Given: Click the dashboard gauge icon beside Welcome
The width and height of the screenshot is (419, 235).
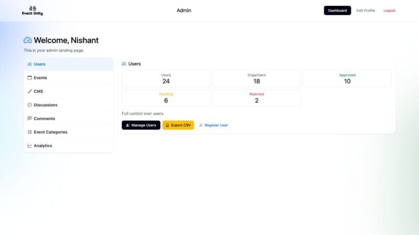Looking at the screenshot, I should pos(28,40).
